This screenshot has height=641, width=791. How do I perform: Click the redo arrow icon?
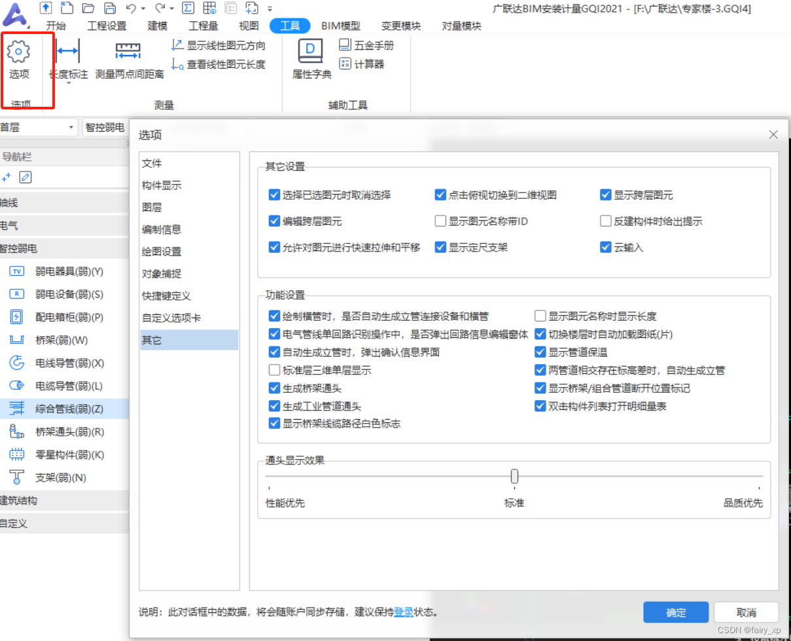pos(160,8)
